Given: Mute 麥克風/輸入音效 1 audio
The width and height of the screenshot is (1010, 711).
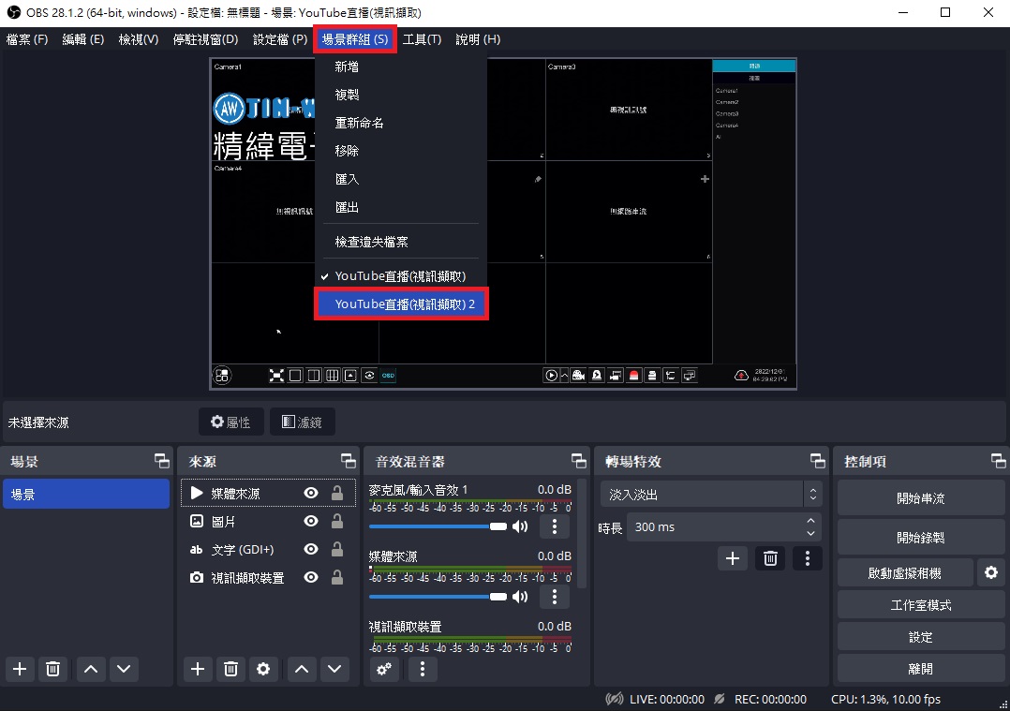Looking at the screenshot, I should click(520, 526).
